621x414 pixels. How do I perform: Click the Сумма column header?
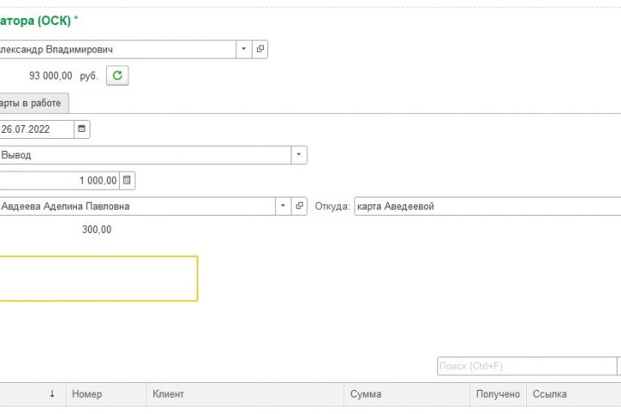366,394
